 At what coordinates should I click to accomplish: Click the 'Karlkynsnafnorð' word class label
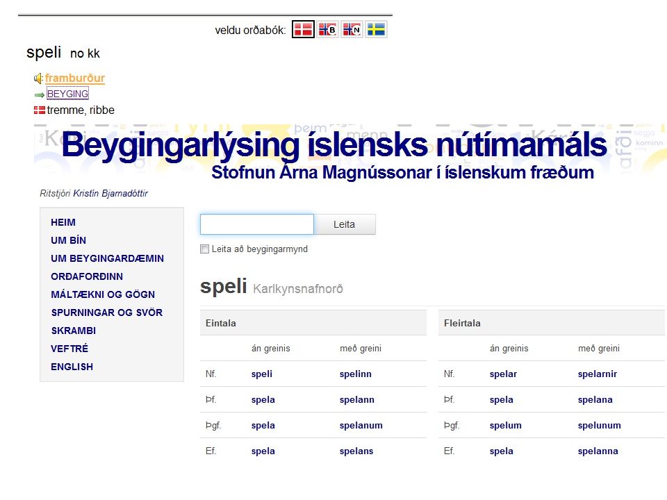coord(298,289)
